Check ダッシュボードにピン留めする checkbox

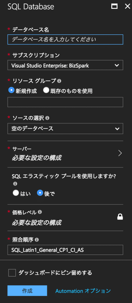[12, 273]
